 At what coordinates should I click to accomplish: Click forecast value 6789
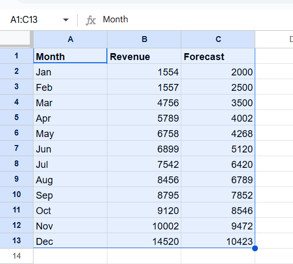pos(218,179)
